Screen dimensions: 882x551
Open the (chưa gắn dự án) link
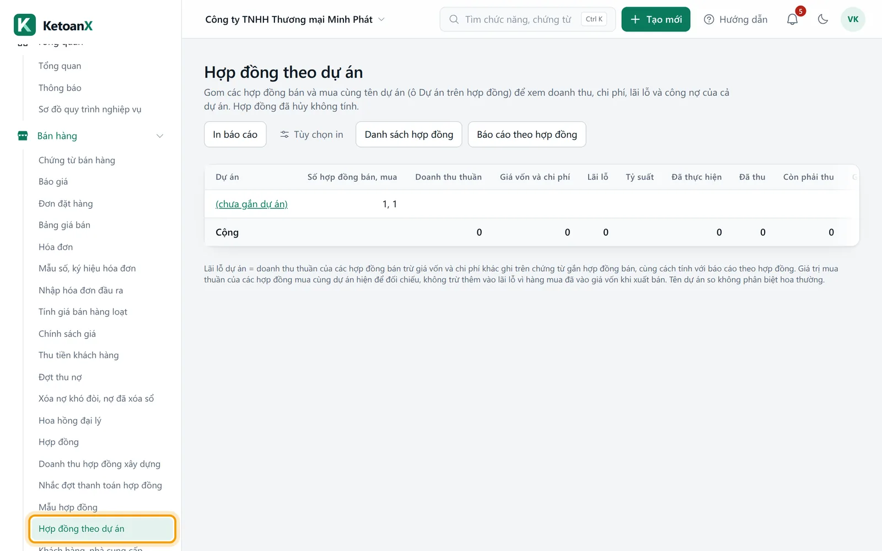tap(251, 204)
